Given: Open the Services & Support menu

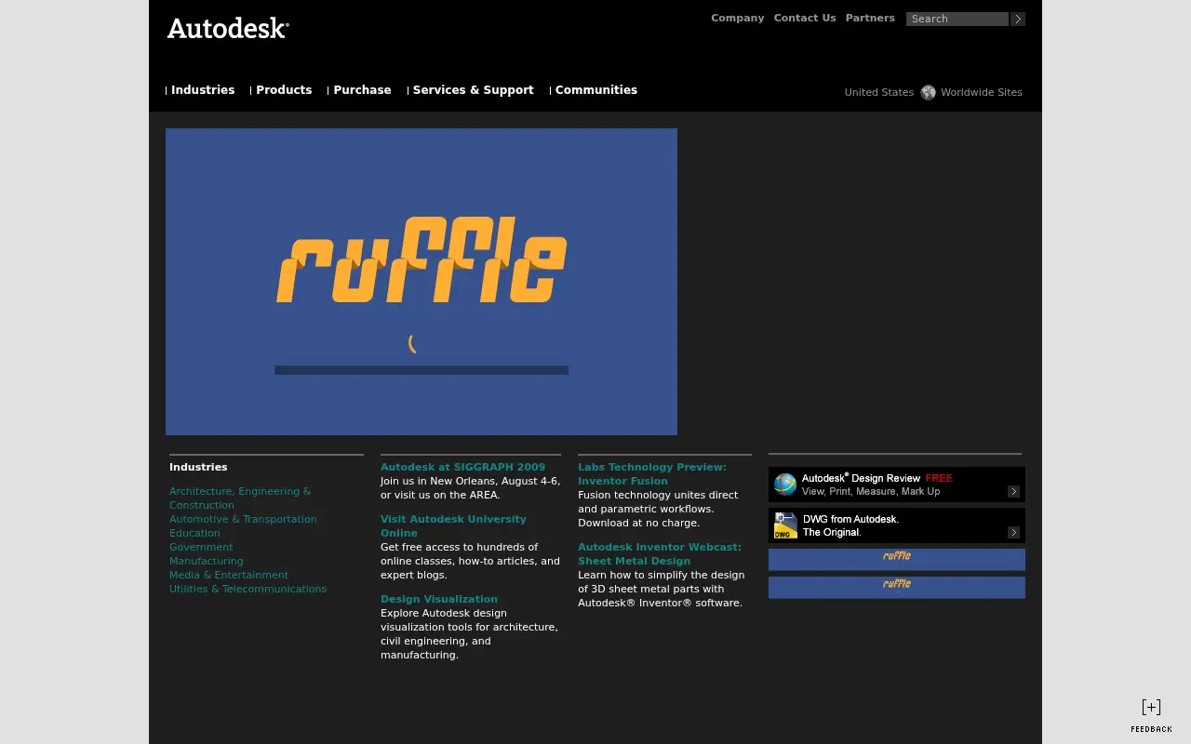Looking at the screenshot, I should tap(473, 90).
